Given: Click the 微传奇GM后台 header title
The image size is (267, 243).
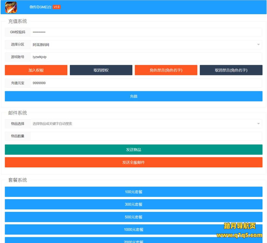Looking at the screenshot, I should [x=40, y=7].
